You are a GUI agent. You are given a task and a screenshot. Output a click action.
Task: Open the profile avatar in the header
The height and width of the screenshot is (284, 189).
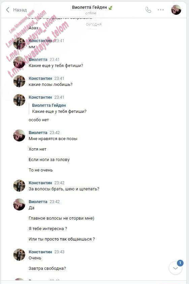[x=176, y=10]
